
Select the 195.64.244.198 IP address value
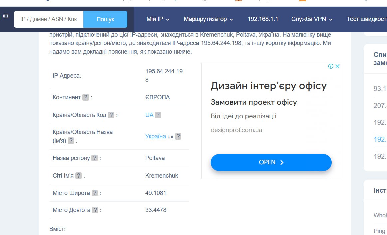(164, 76)
